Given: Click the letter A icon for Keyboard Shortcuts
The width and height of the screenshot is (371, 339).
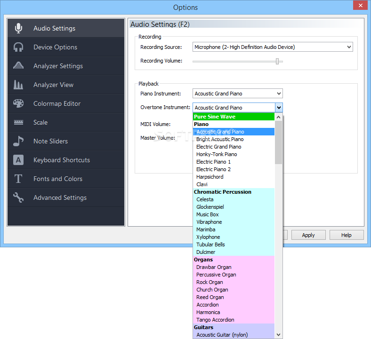Looking at the screenshot, I should 18,160.
